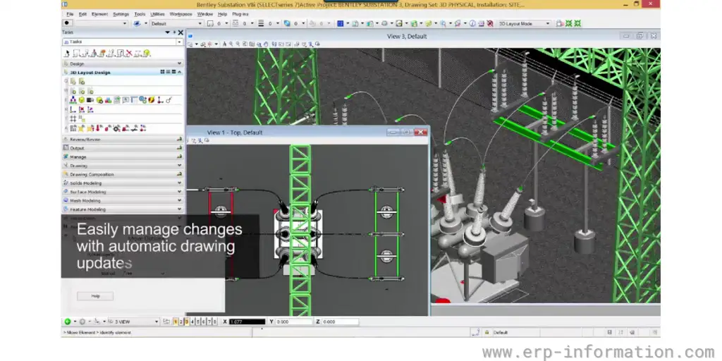Screen dimensions: 722x361
Task: Open the Tasks combo box dropdown
Action: [x=179, y=42]
